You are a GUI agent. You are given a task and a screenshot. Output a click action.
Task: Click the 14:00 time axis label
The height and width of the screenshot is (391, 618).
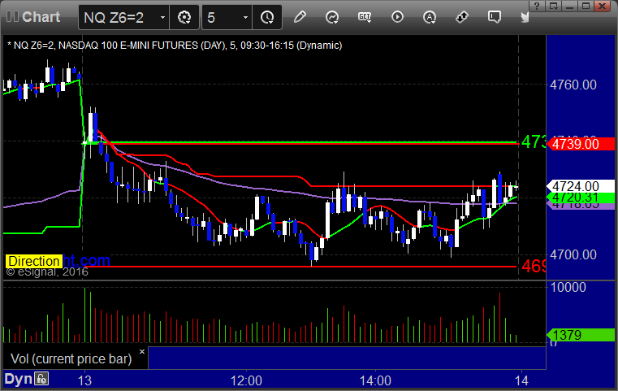pos(375,380)
